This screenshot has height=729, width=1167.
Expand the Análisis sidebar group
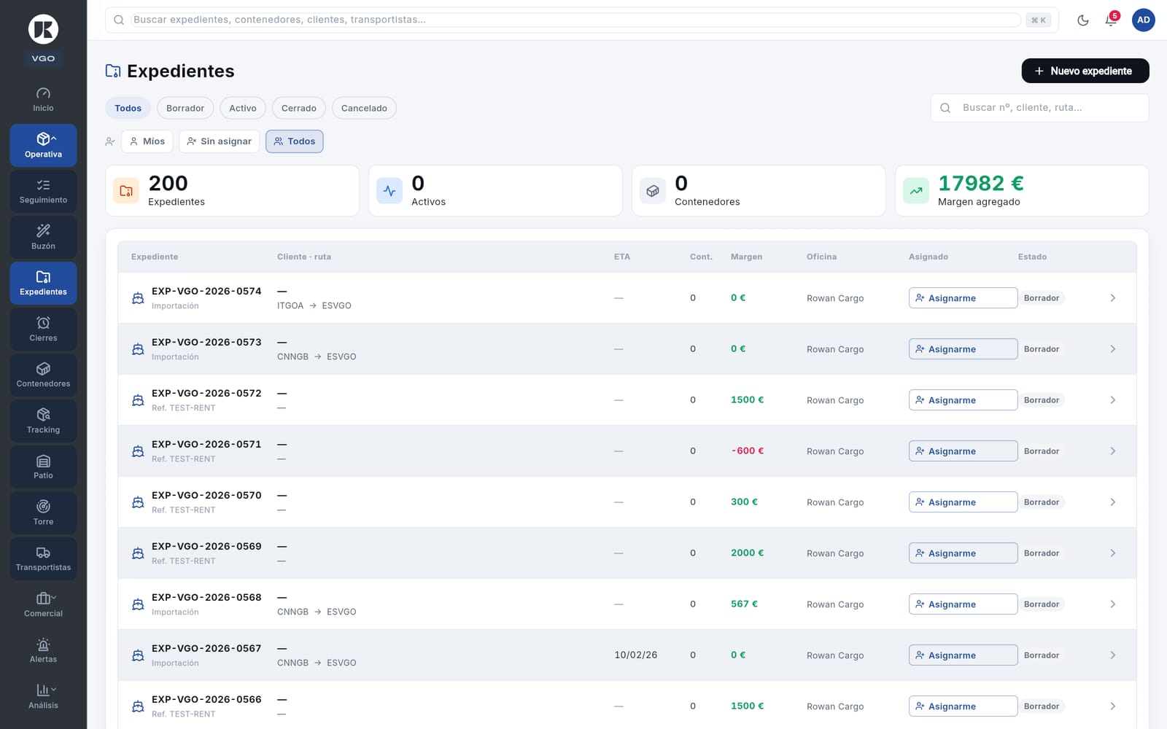tap(43, 696)
